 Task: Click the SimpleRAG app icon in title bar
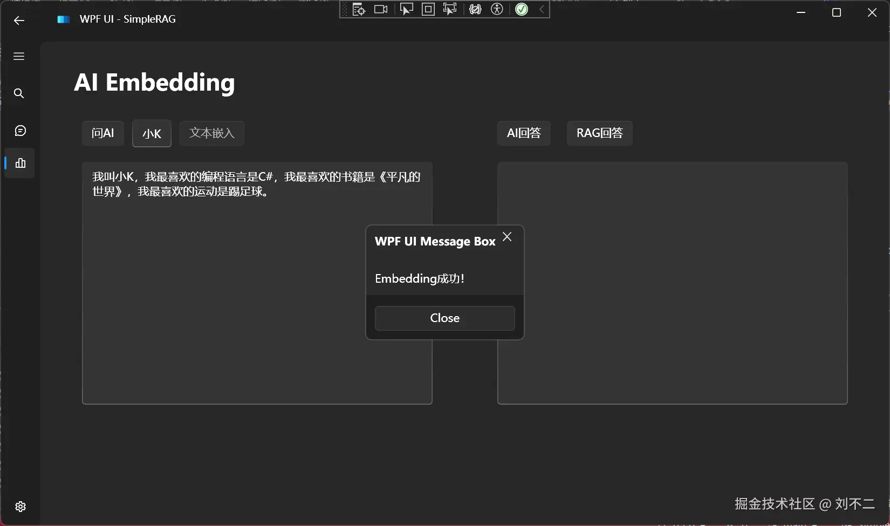[x=64, y=19]
